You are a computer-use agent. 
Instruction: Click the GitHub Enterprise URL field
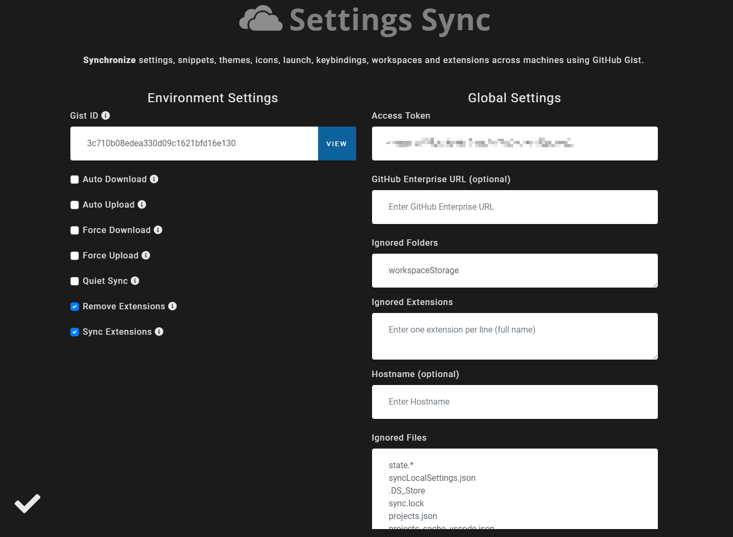(x=514, y=207)
